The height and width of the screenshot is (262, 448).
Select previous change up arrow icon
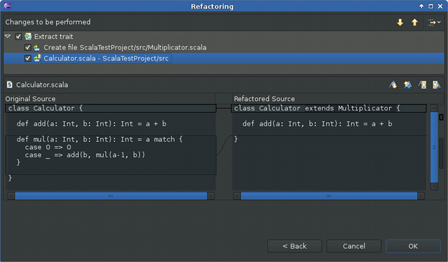tap(414, 22)
